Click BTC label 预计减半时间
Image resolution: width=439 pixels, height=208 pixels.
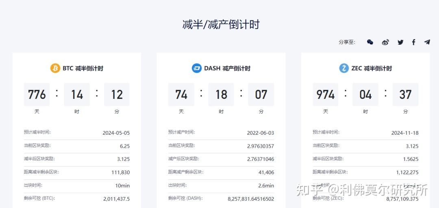click(x=37, y=132)
